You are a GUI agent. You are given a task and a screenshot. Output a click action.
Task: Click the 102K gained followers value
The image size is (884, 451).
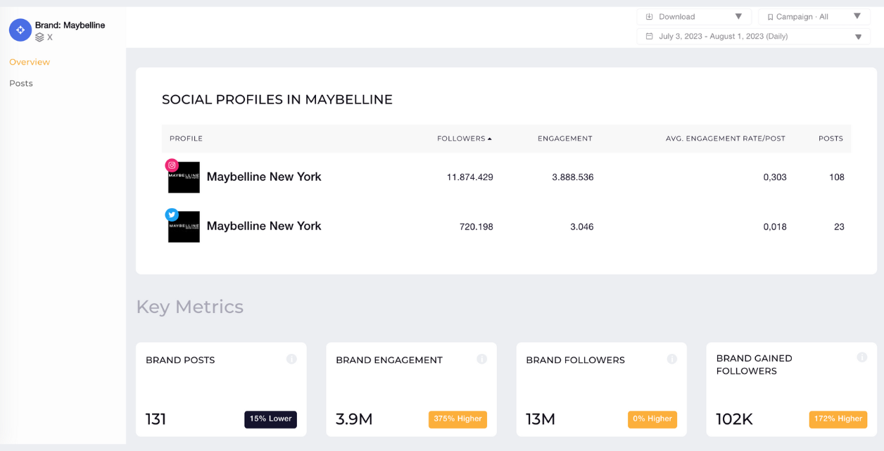[735, 419]
